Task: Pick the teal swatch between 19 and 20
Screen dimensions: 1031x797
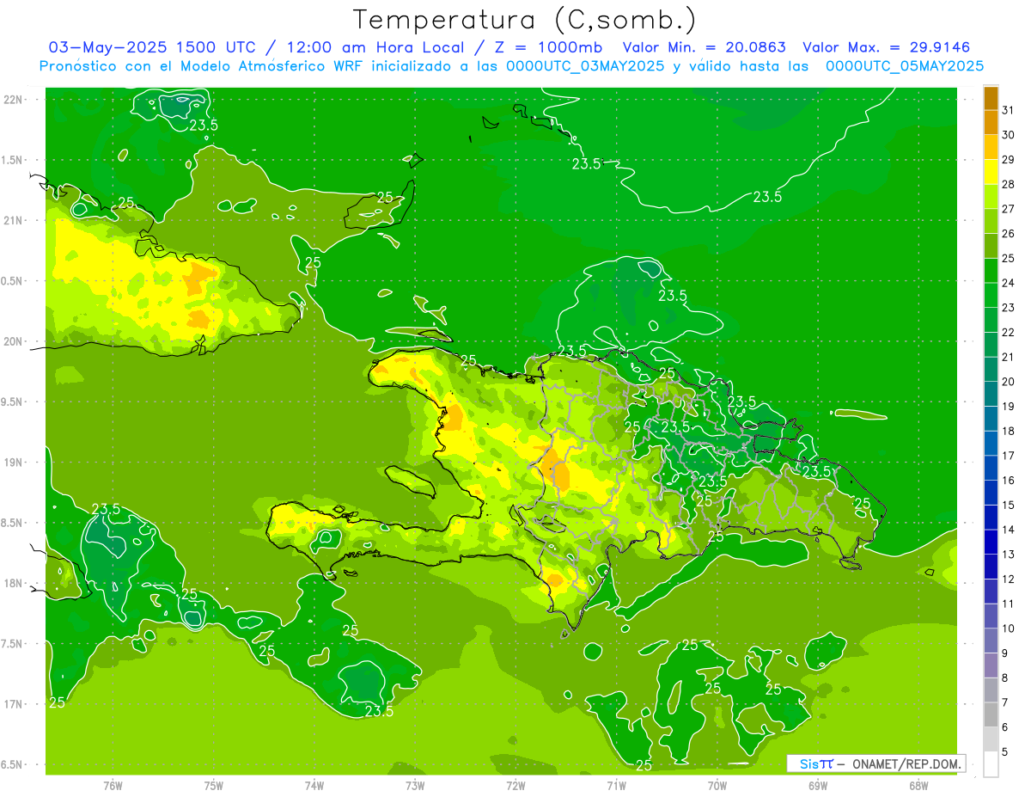Action: tap(991, 395)
